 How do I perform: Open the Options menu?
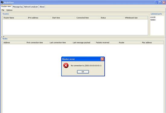click(9, 10)
